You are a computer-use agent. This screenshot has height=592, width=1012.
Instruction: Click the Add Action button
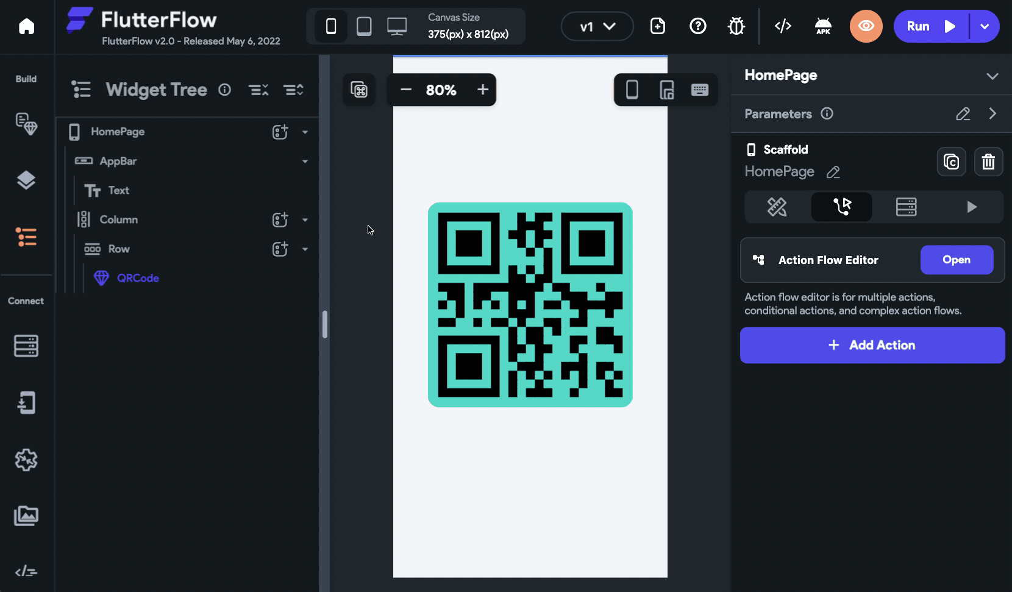tap(872, 345)
